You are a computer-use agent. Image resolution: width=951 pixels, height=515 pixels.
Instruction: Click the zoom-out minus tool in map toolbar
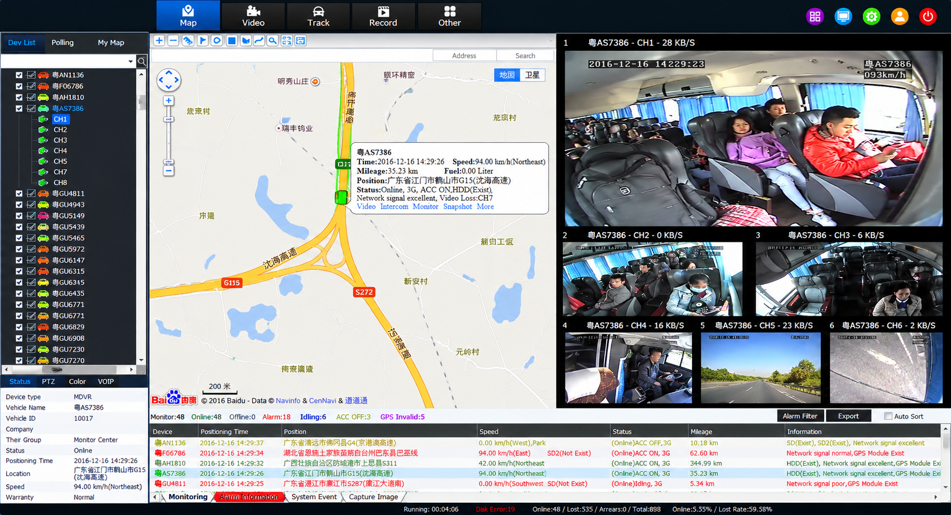[x=173, y=41]
